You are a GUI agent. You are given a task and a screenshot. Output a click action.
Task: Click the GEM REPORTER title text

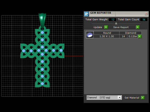point(101,13)
